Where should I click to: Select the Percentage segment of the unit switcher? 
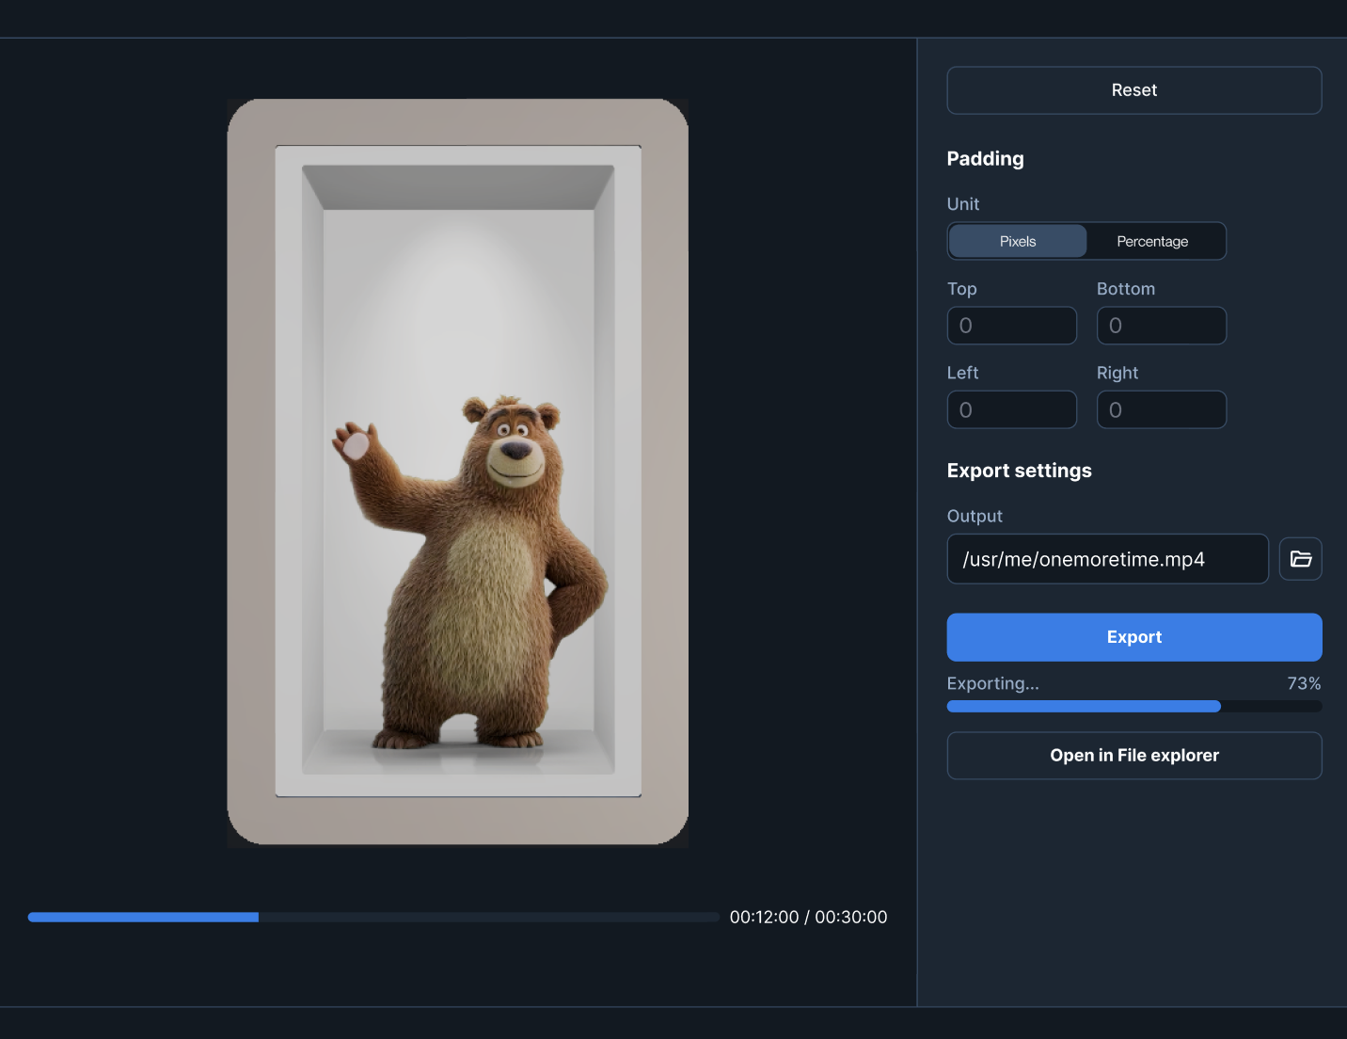[1153, 241]
